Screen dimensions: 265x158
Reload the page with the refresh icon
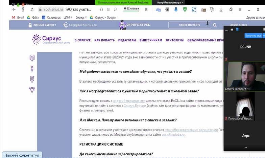point(32,9)
